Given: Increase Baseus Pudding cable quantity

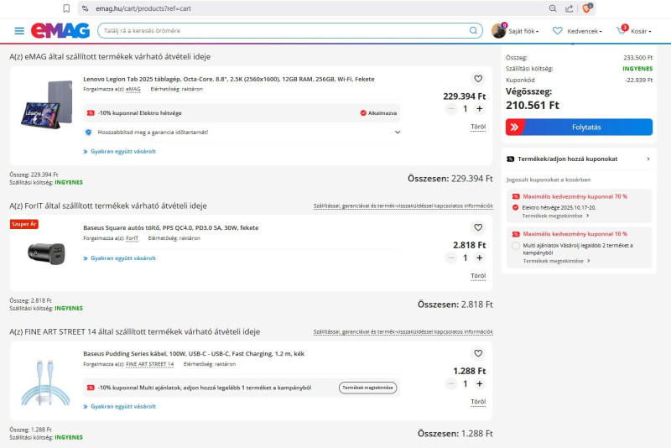Looking at the screenshot, I should click(479, 383).
